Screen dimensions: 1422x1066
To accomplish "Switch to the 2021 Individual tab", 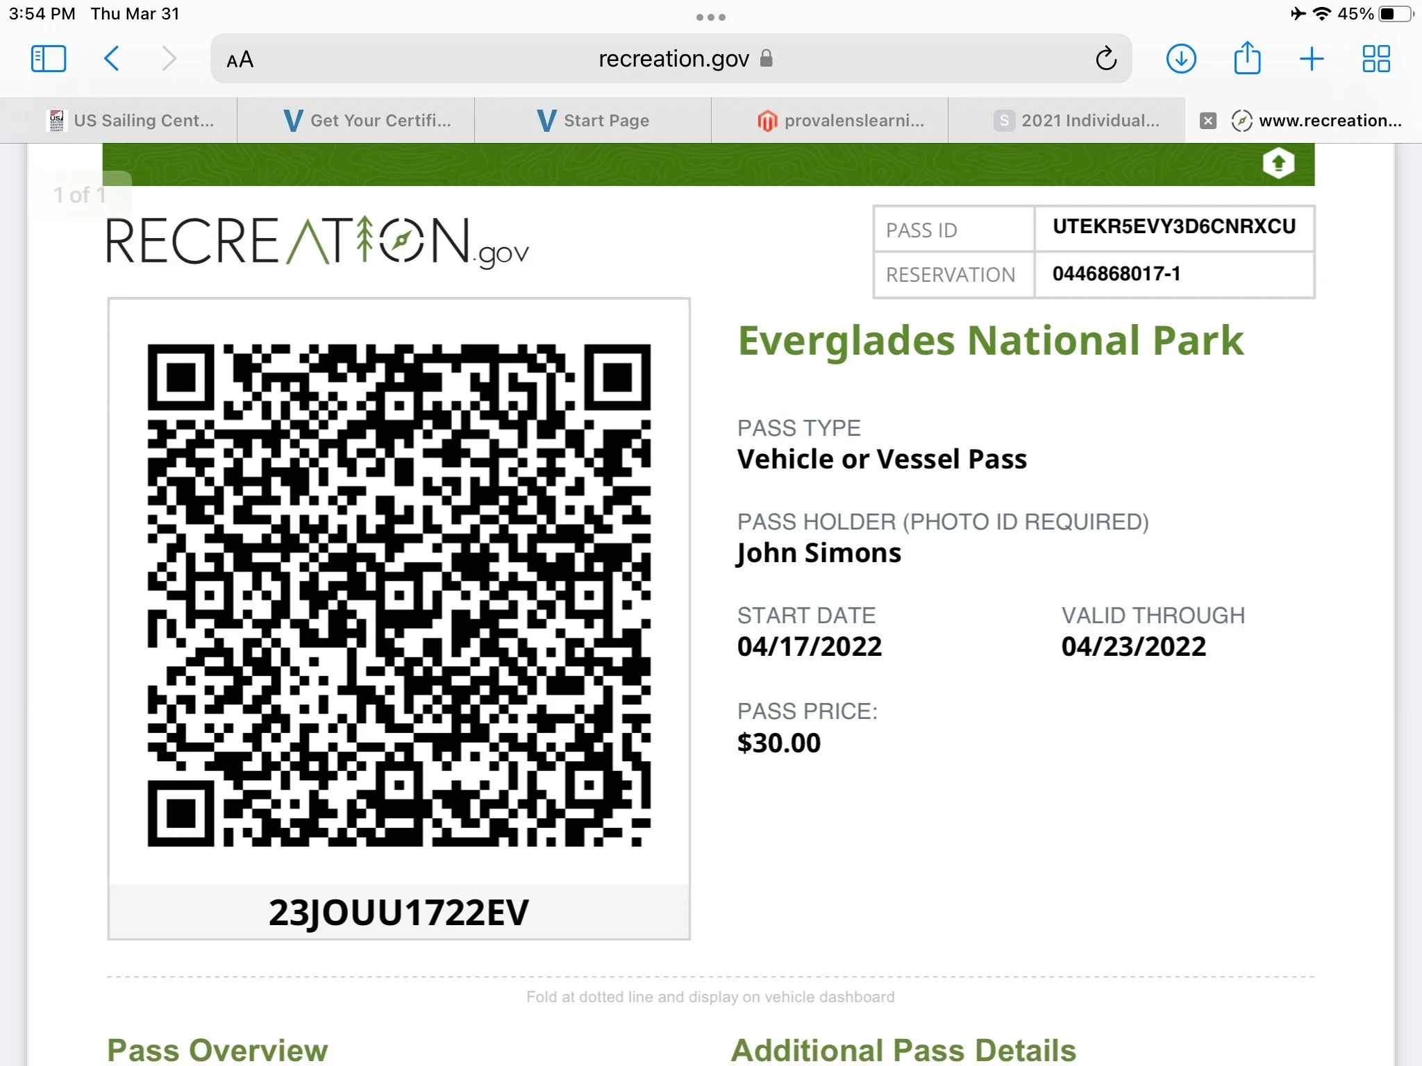I will (x=1076, y=121).
